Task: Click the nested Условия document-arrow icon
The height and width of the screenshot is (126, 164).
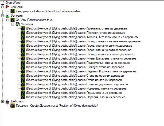Action: coord(18,24)
